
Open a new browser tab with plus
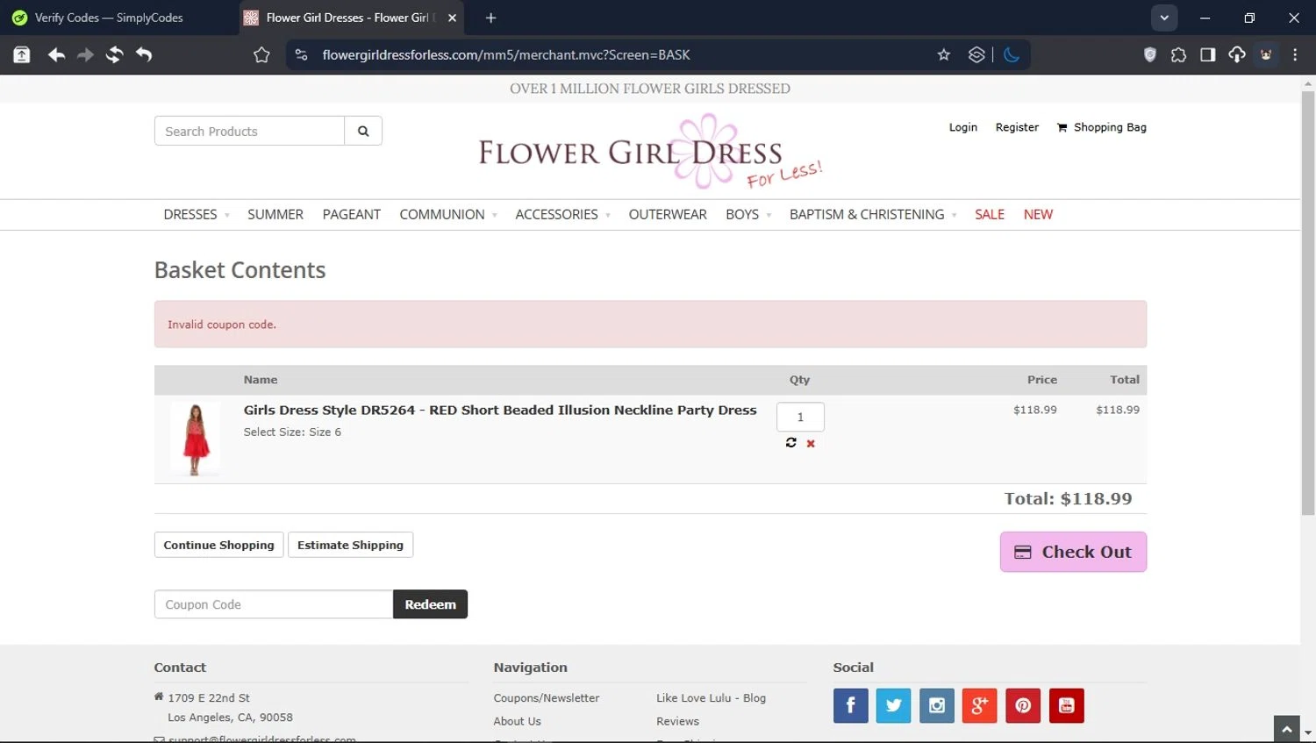490,18
